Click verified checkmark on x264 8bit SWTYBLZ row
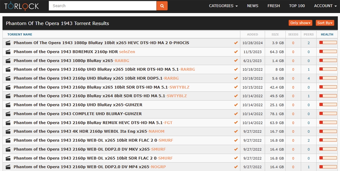 click(236, 96)
